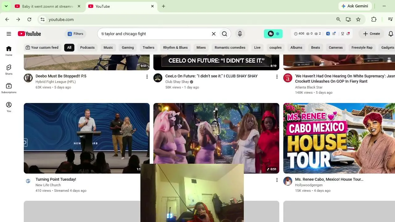Start voice search with the microphone
This screenshot has width=395, height=222.
[240, 34]
